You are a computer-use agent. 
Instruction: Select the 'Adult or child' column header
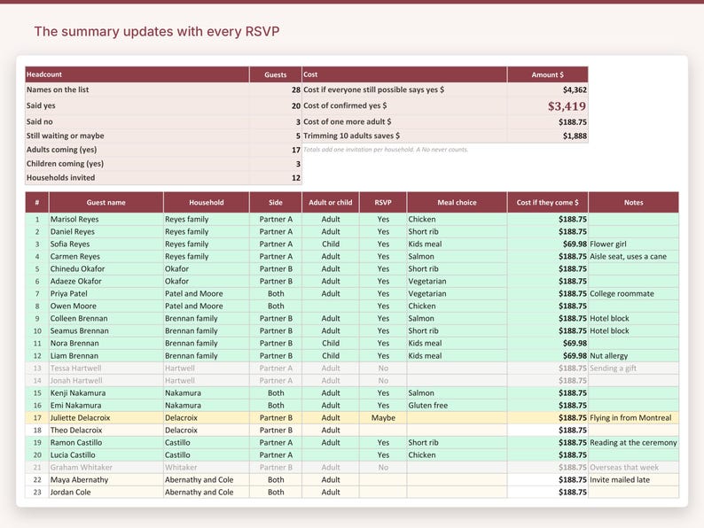tap(331, 202)
